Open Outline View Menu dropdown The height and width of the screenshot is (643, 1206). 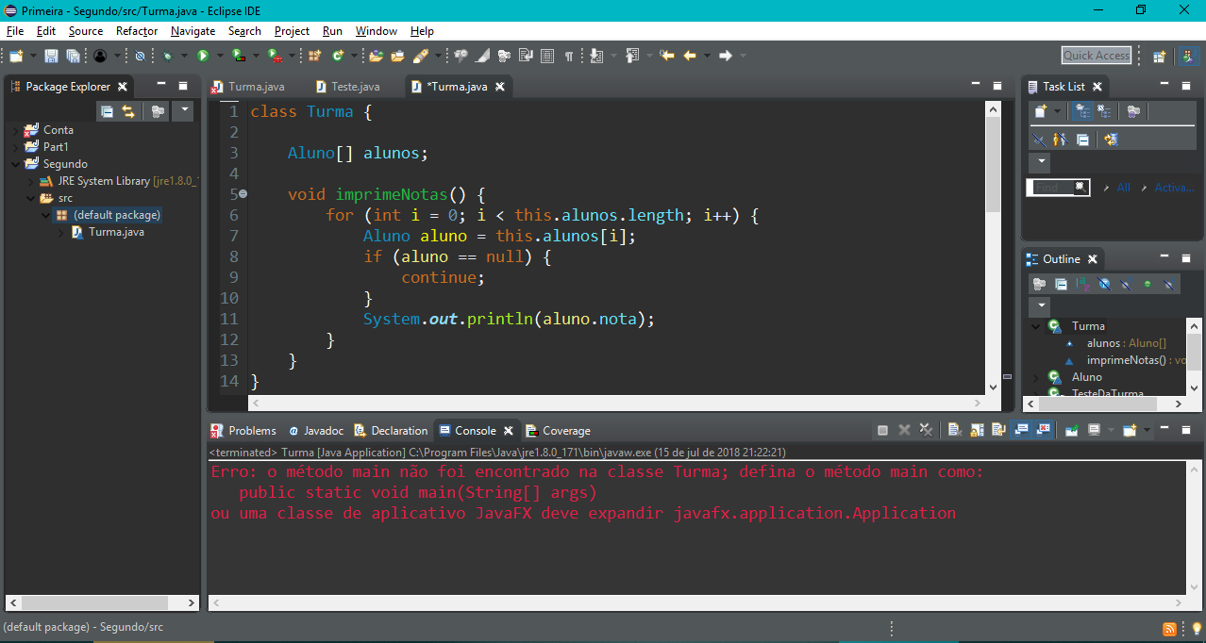tap(1039, 306)
